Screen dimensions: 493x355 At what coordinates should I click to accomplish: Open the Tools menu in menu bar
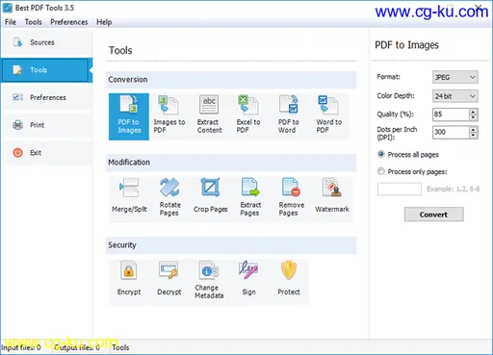34,22
